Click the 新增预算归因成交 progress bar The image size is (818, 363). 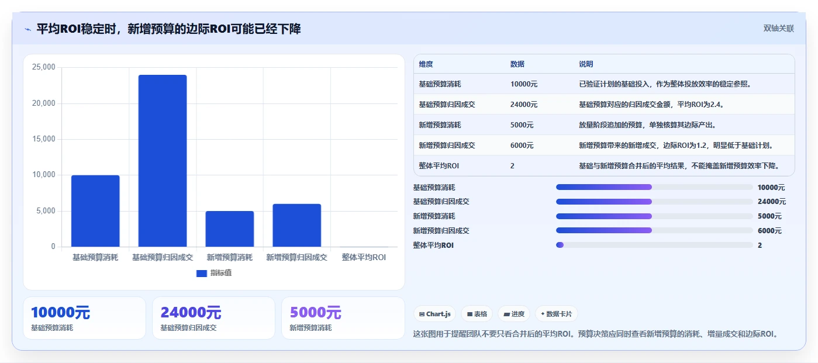654,231
